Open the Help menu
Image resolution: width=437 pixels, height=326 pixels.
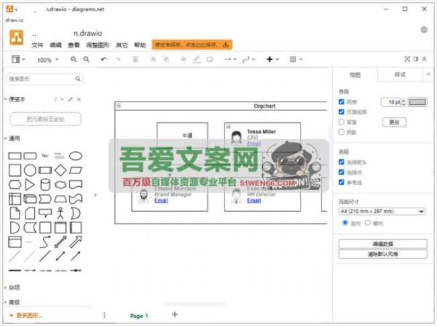click(140, 45)
